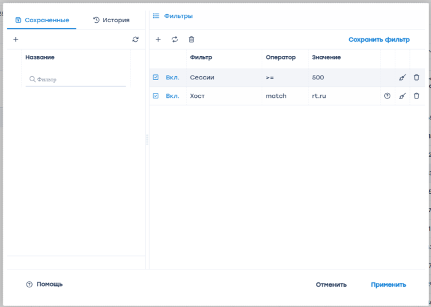Click the swap arrows icon in filters toolbar
431x307 pixels.
tap(175, 39)
